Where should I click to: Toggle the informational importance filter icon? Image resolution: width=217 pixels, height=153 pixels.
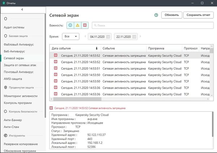(x=70, y=25)
